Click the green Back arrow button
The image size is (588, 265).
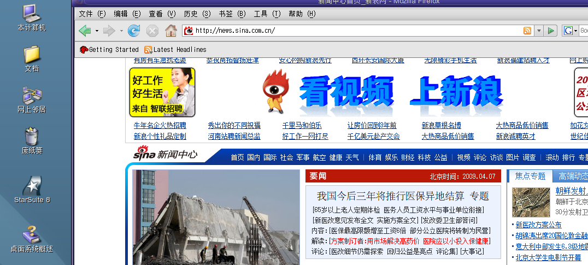point(85,31)
